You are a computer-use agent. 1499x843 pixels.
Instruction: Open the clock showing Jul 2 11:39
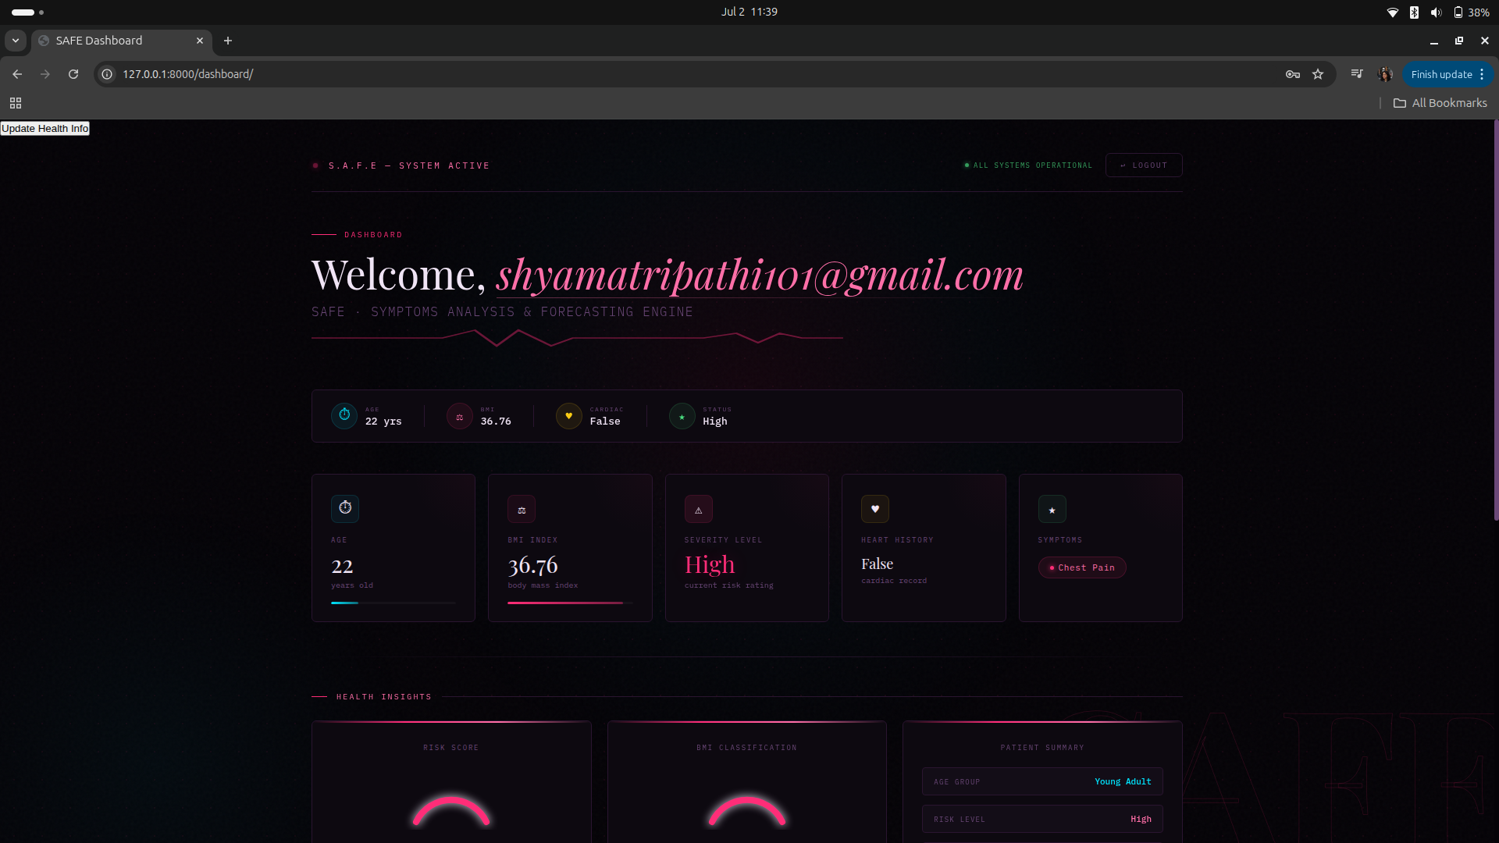pos(749,12)
